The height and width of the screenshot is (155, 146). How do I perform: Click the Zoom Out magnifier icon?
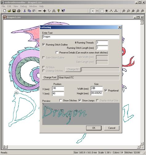point(128,11)
